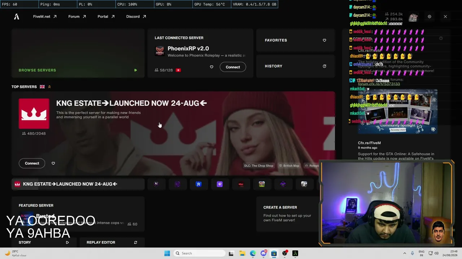Open Microsoft Store from the taskbar
Viewport: 462px width, 259px height.
pos(274,253)
